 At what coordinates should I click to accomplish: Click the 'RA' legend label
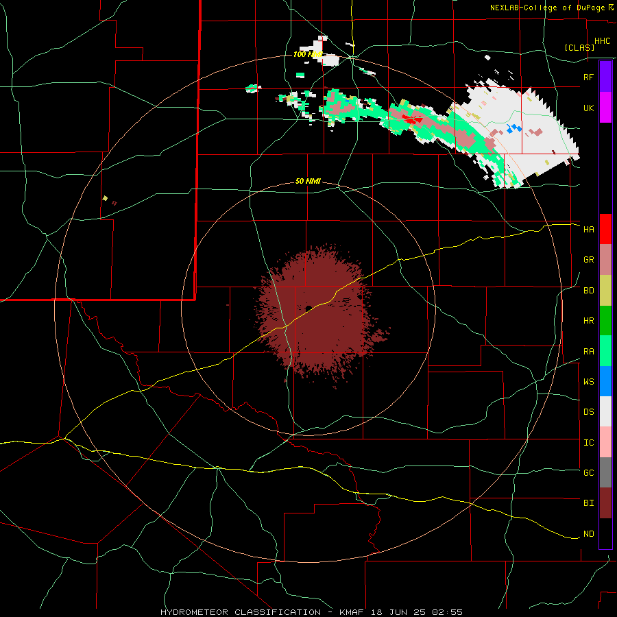point(589,352)
